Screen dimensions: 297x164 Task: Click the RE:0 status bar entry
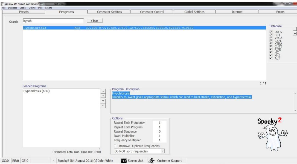tap(16, 161)
